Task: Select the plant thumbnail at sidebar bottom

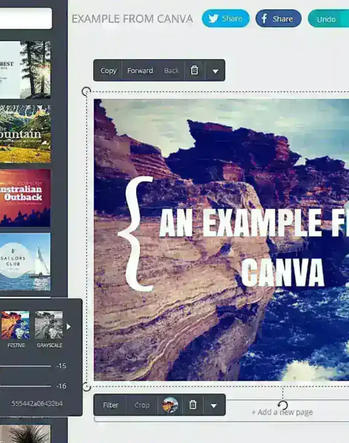Action: point(25,434)
